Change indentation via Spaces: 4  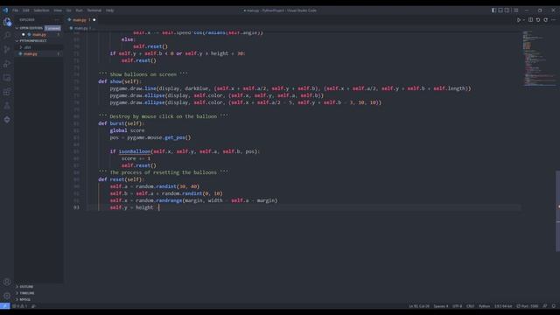pyautogui.click(x=441, y=306)
